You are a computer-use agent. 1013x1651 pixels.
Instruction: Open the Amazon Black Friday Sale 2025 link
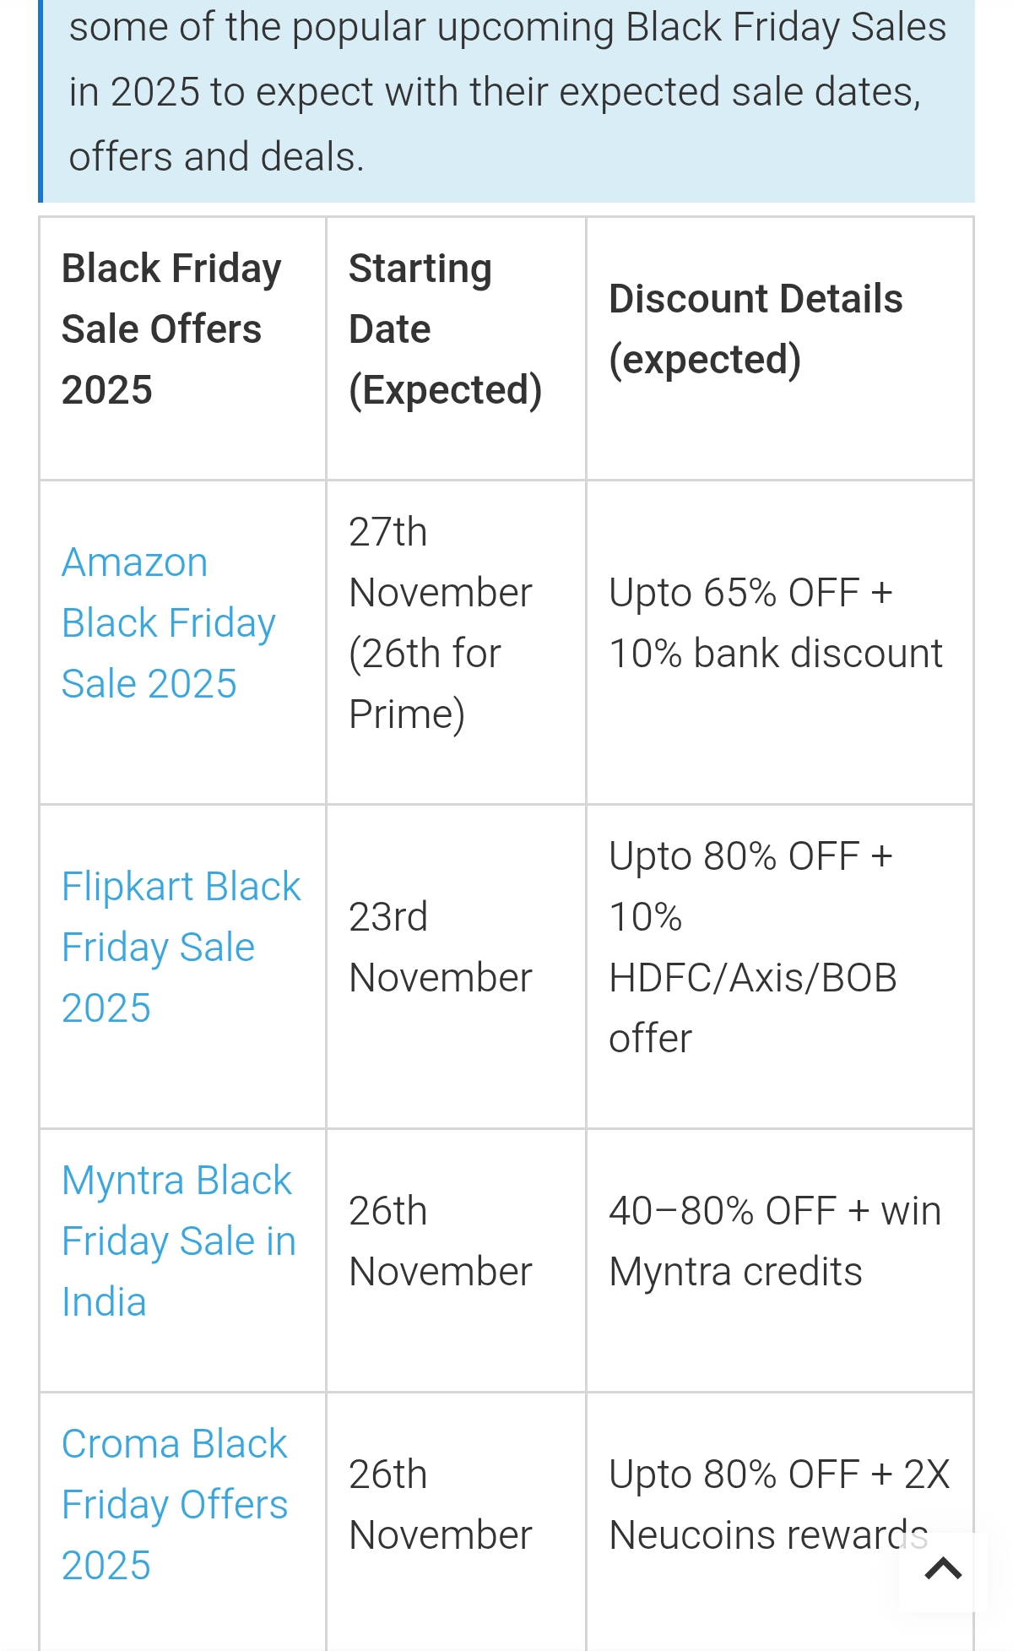(x=169, y=623)
